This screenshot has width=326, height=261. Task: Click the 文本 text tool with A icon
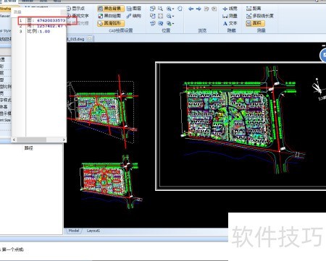pyautogui.click(x=230, y=23)
